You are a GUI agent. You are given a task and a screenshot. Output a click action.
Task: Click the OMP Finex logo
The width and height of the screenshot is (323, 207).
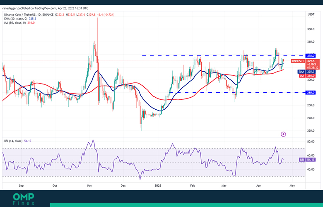[24, 199]
